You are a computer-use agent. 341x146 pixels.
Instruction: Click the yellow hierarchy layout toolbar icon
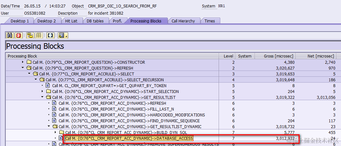[30, 35]
